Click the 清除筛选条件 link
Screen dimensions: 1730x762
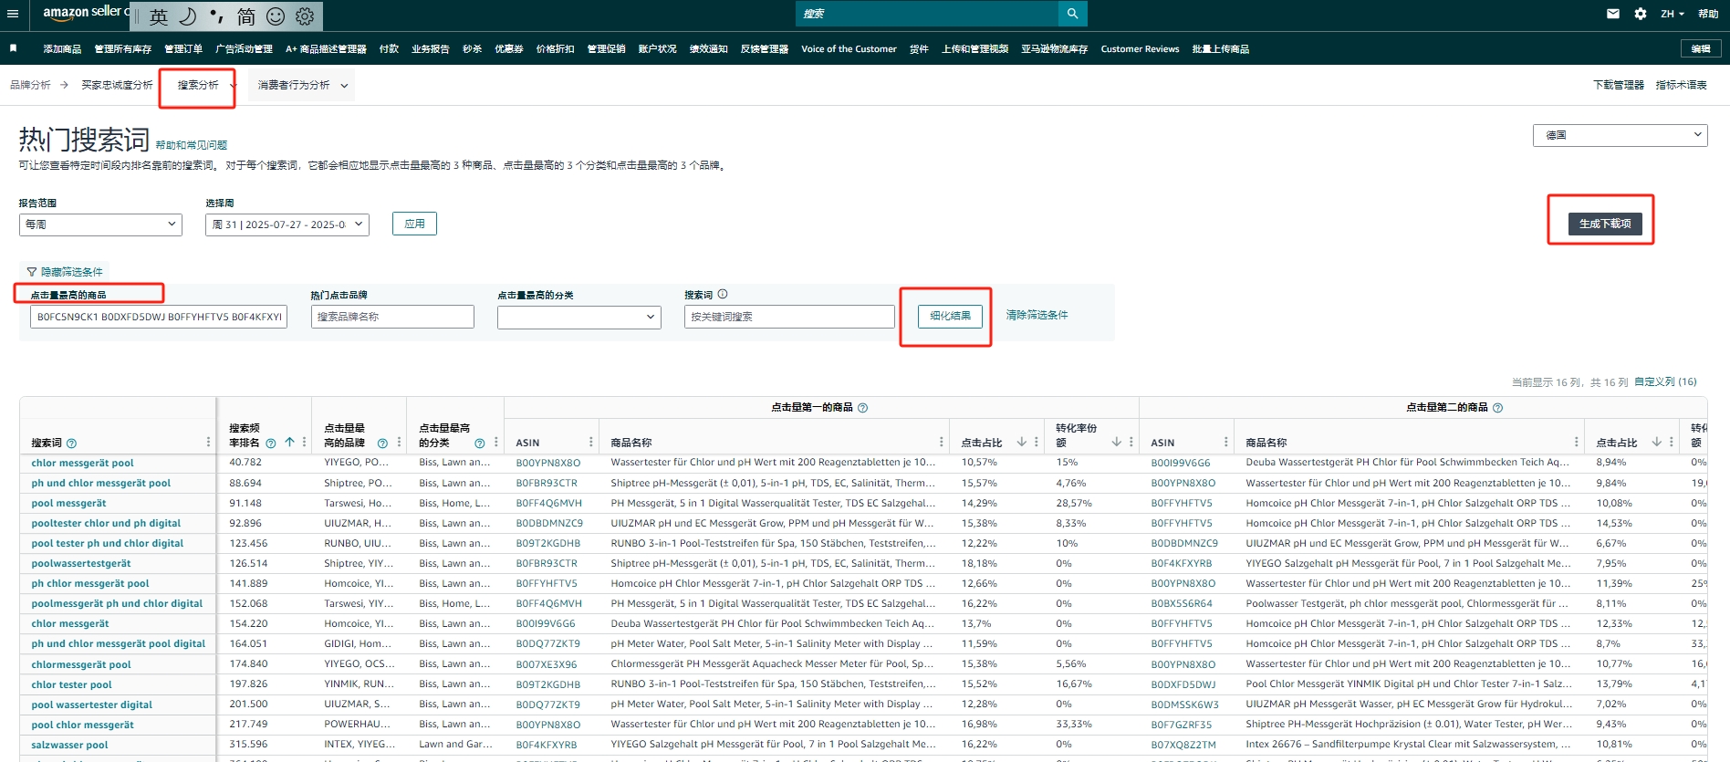click(1037, 315)
